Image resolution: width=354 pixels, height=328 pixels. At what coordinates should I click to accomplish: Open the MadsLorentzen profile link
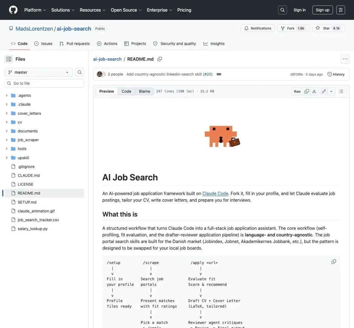(x=34, y=28)
